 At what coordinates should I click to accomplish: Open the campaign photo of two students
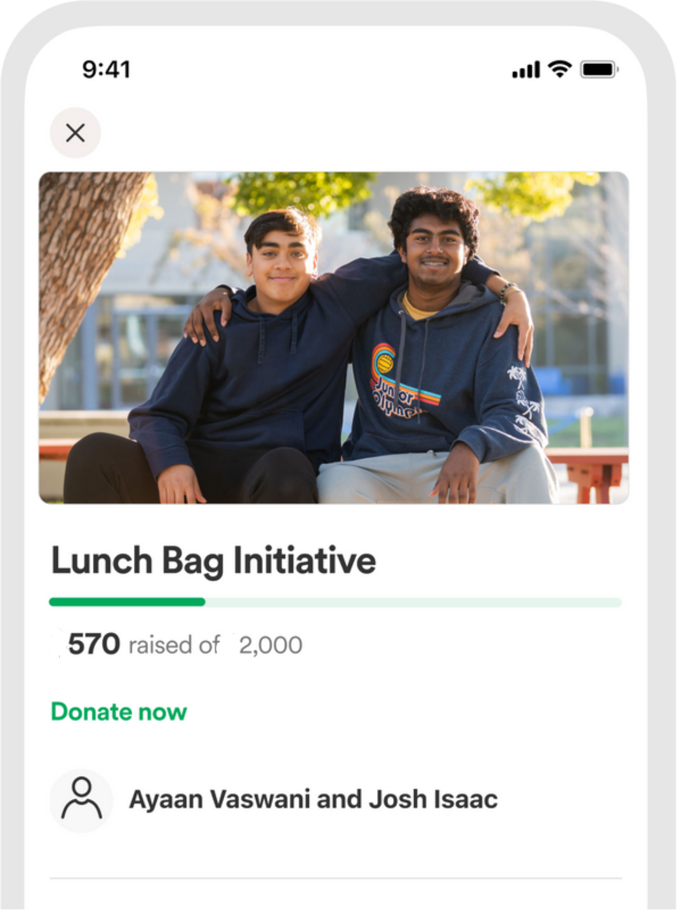334,338
